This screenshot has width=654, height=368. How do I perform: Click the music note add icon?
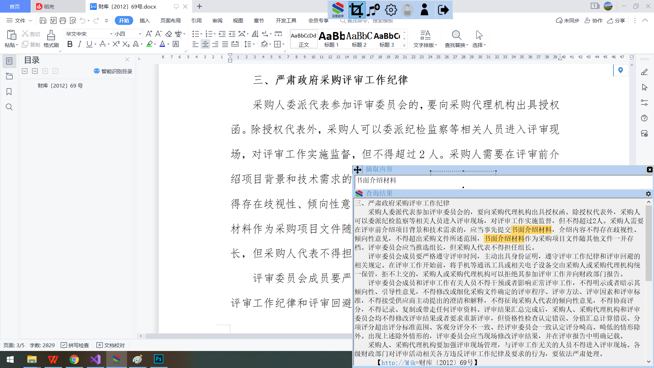[x=373, y=10]
